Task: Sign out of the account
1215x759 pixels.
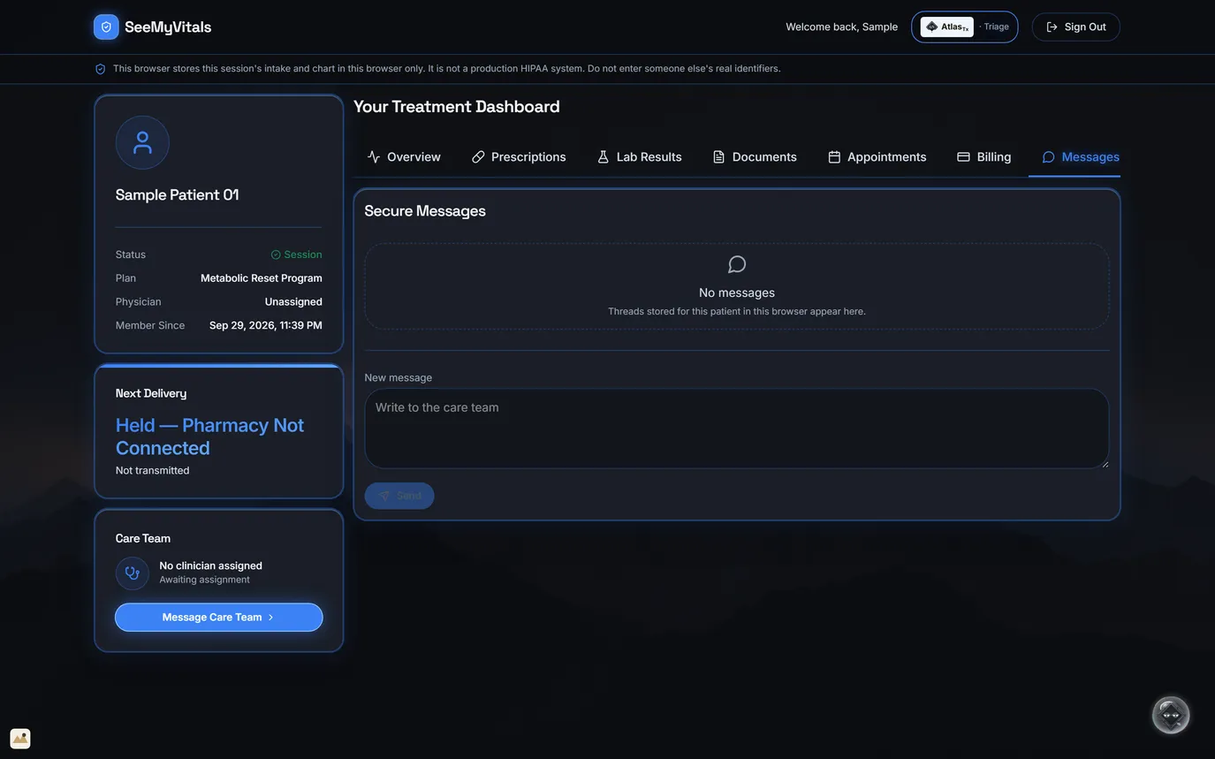Action: (1076, 27)
